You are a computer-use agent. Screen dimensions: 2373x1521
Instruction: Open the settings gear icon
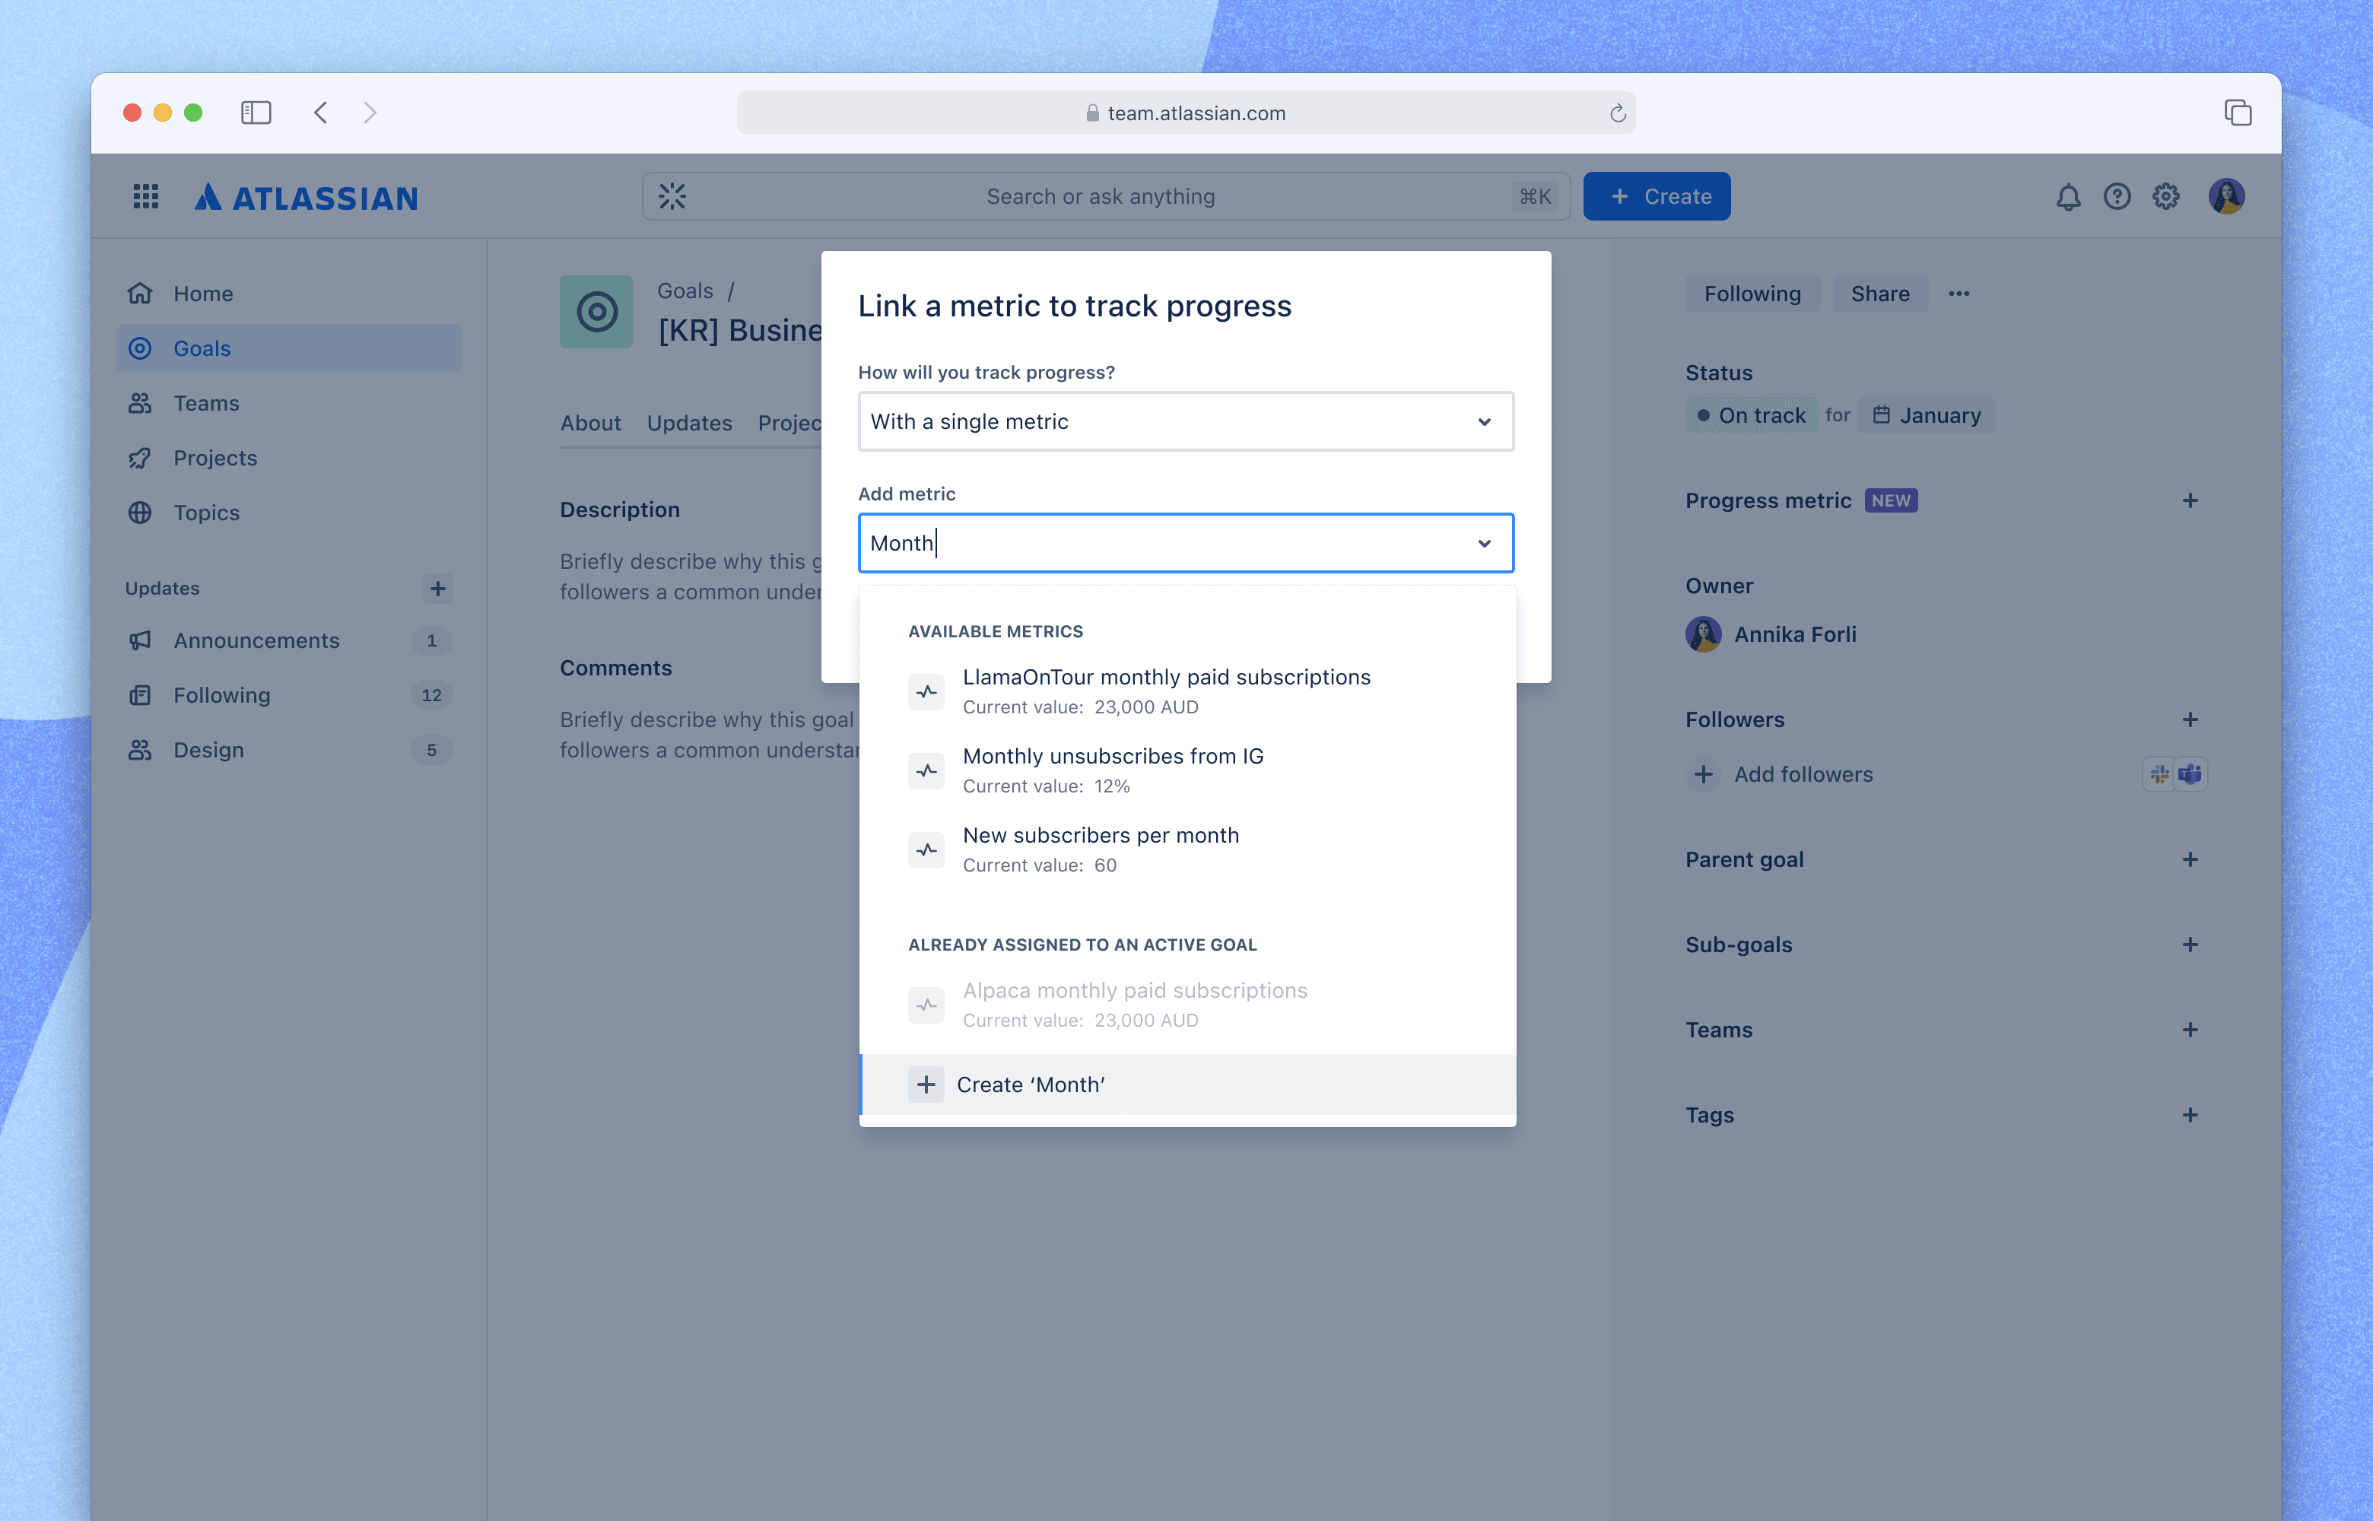2165,196
